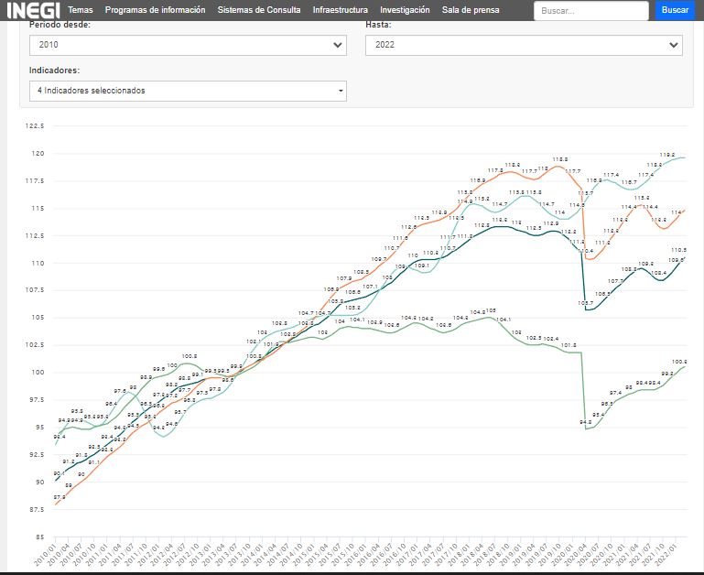Click the 100.8 label on green line peak

click(x=190, y=356)
